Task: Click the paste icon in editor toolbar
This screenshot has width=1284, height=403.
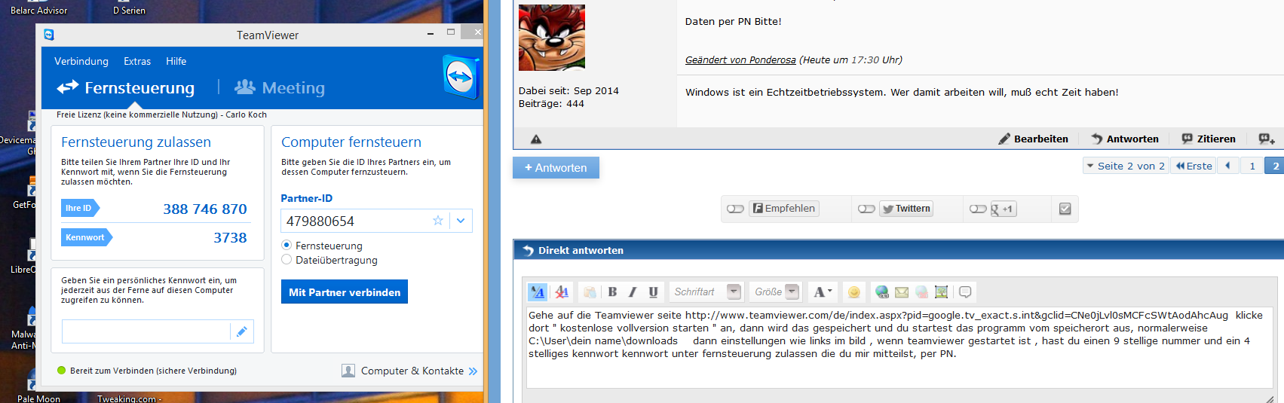Action: tap(590, 292)
